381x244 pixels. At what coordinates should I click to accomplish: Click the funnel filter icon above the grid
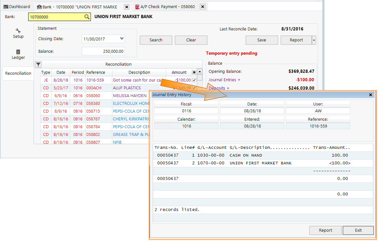tap(38, 64)
